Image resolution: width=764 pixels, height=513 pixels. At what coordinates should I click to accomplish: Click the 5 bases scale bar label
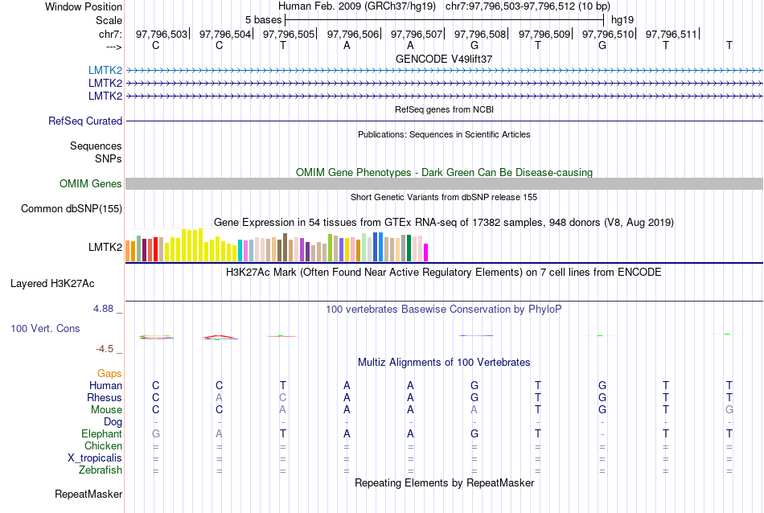[x=263, y=20]
